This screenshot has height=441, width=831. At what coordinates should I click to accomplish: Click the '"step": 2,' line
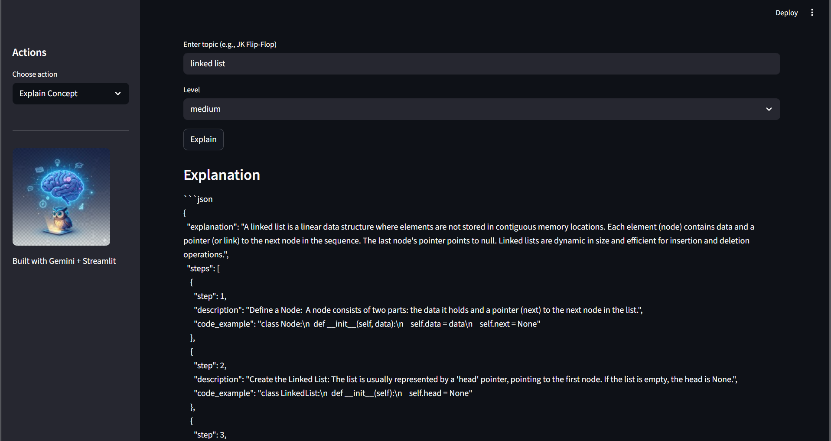click(210, 365)
